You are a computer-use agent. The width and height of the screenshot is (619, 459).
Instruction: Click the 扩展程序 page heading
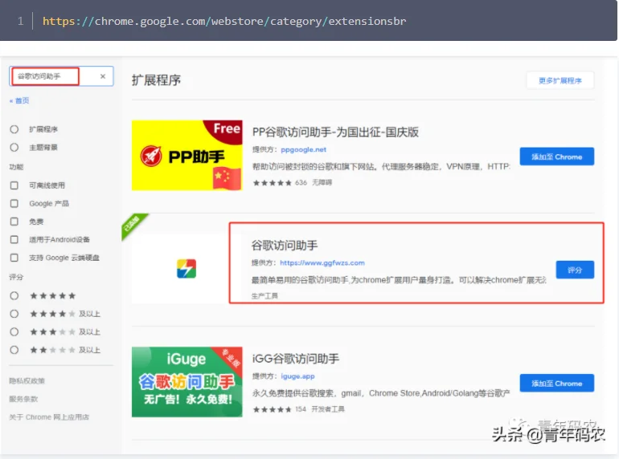[x=156, y=80]
